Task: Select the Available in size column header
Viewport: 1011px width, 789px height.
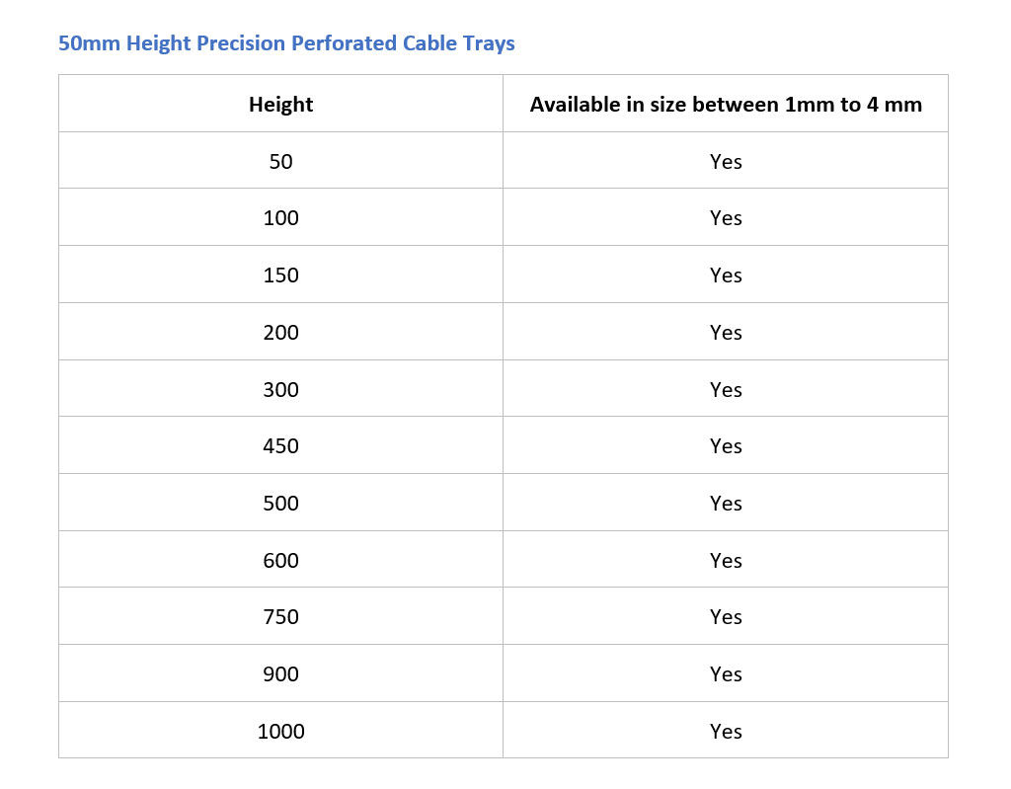Action: (726, 104)
